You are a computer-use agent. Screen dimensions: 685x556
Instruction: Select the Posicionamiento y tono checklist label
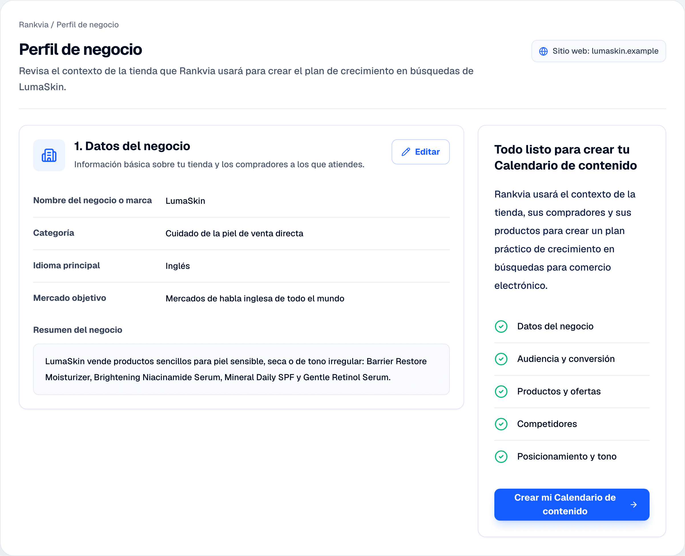click(567, 456)
